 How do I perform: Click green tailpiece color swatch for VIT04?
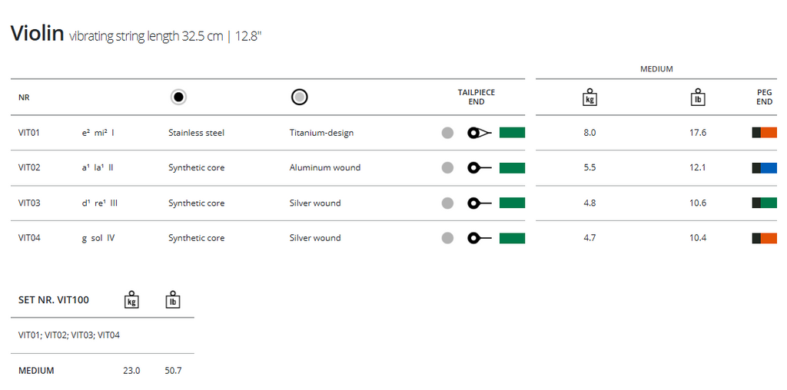pos(512,238)
